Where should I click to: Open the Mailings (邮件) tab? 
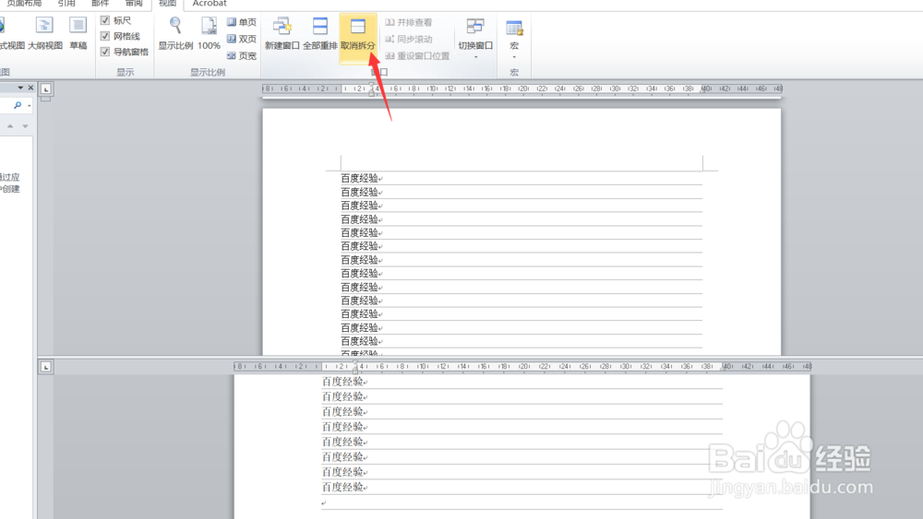100,4
